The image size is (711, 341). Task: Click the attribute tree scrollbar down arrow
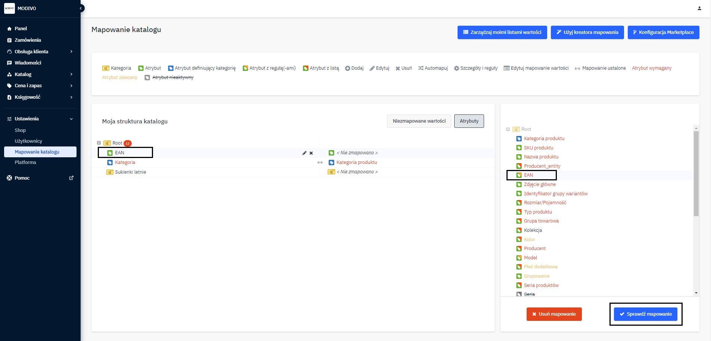696,293
